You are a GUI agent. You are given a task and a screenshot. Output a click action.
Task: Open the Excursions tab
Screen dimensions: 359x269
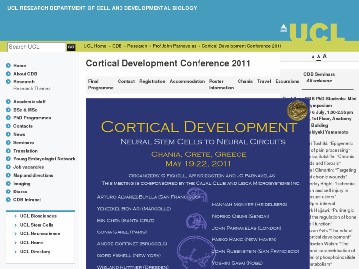click(287, 81)
